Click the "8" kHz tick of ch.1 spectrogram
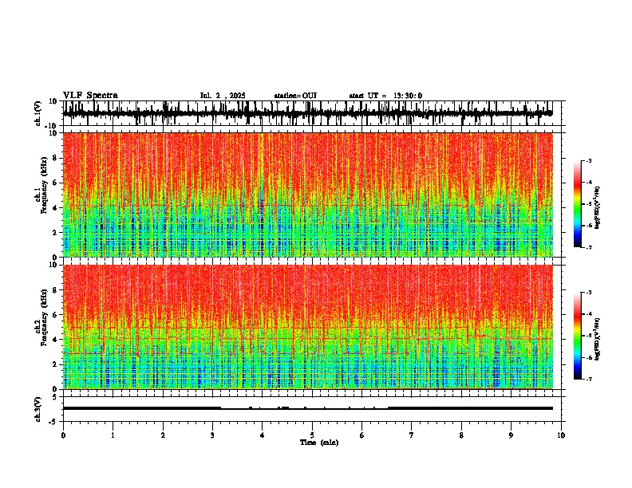Viewport: 632px width, 488px height. point(55,158)
